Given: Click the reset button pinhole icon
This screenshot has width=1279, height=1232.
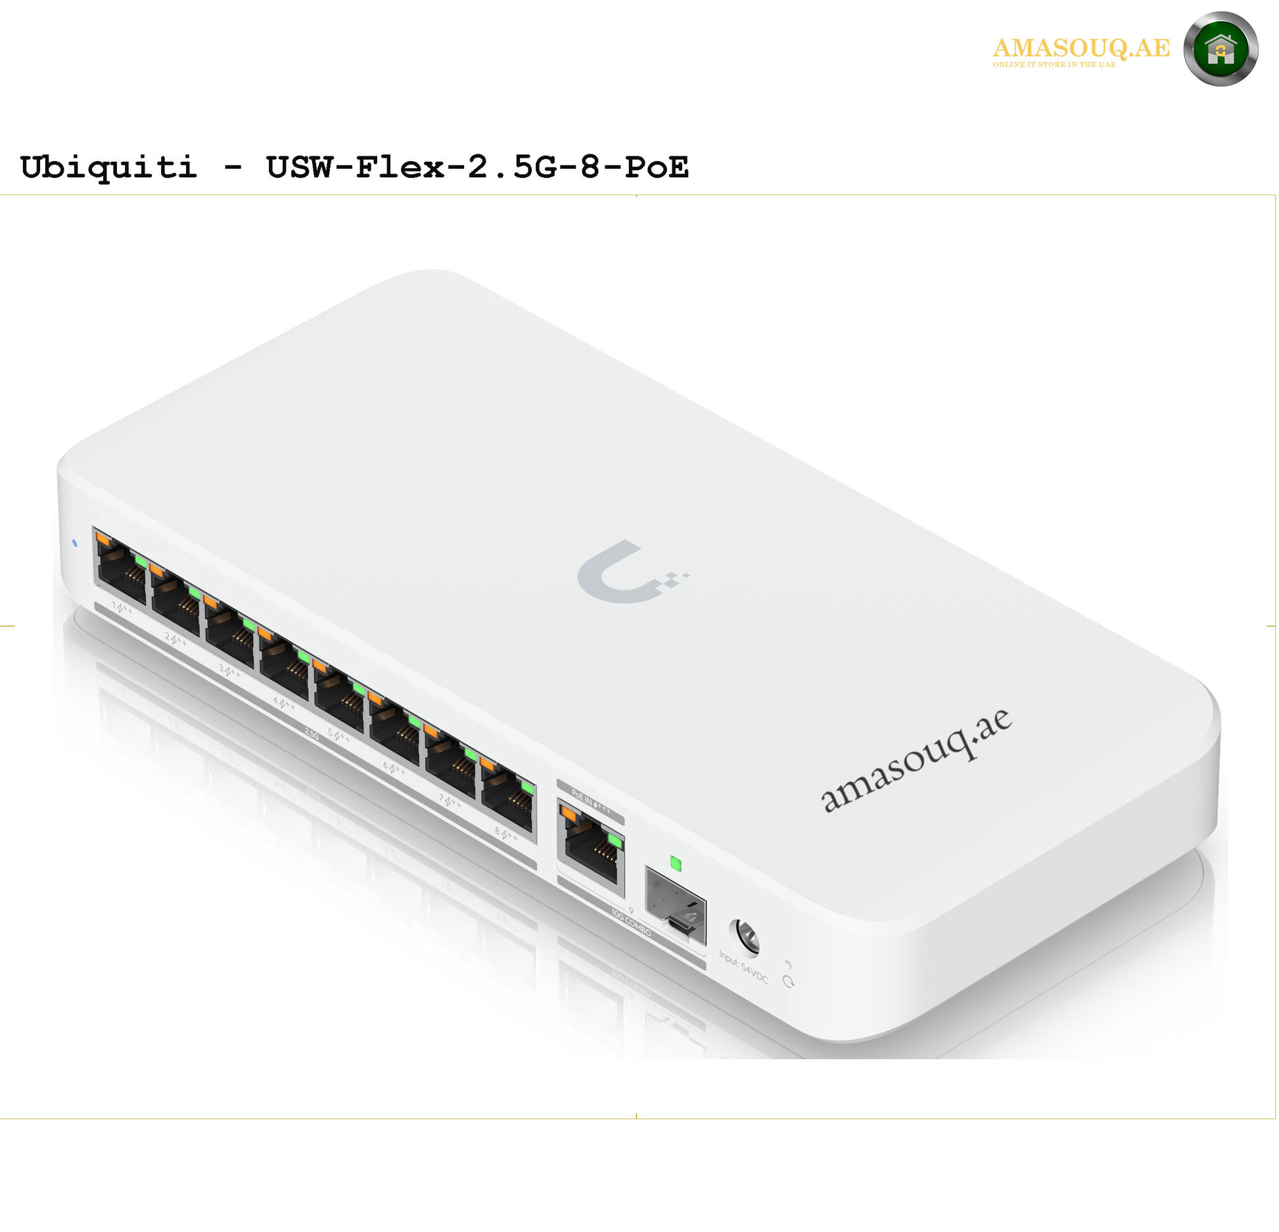Looking at the screenshot, I should [788, 981].
